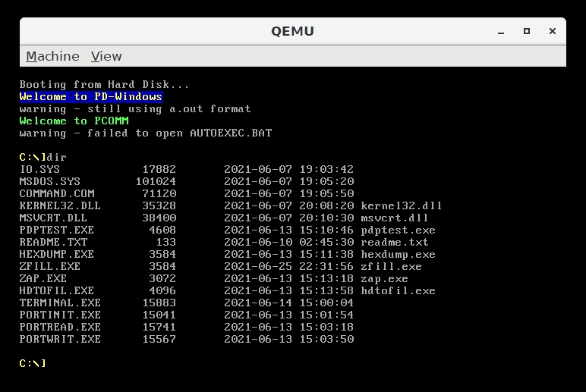Click the timestamp 2021-06-07 19:05:50
586x392 pixels.
coord(289,194)
